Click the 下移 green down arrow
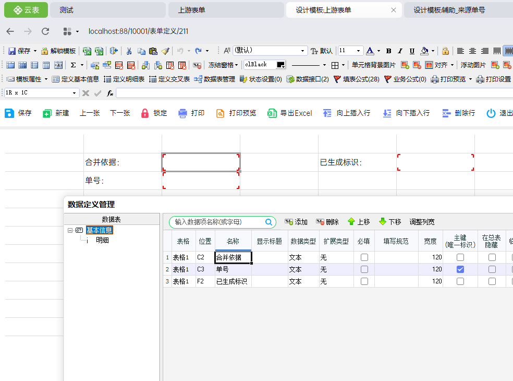Image resolution: width=513 pixels, height=381 pixels. tap(383, 222)
